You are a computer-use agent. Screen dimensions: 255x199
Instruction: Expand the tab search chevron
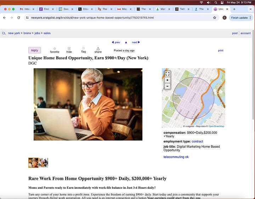[250, 9]
